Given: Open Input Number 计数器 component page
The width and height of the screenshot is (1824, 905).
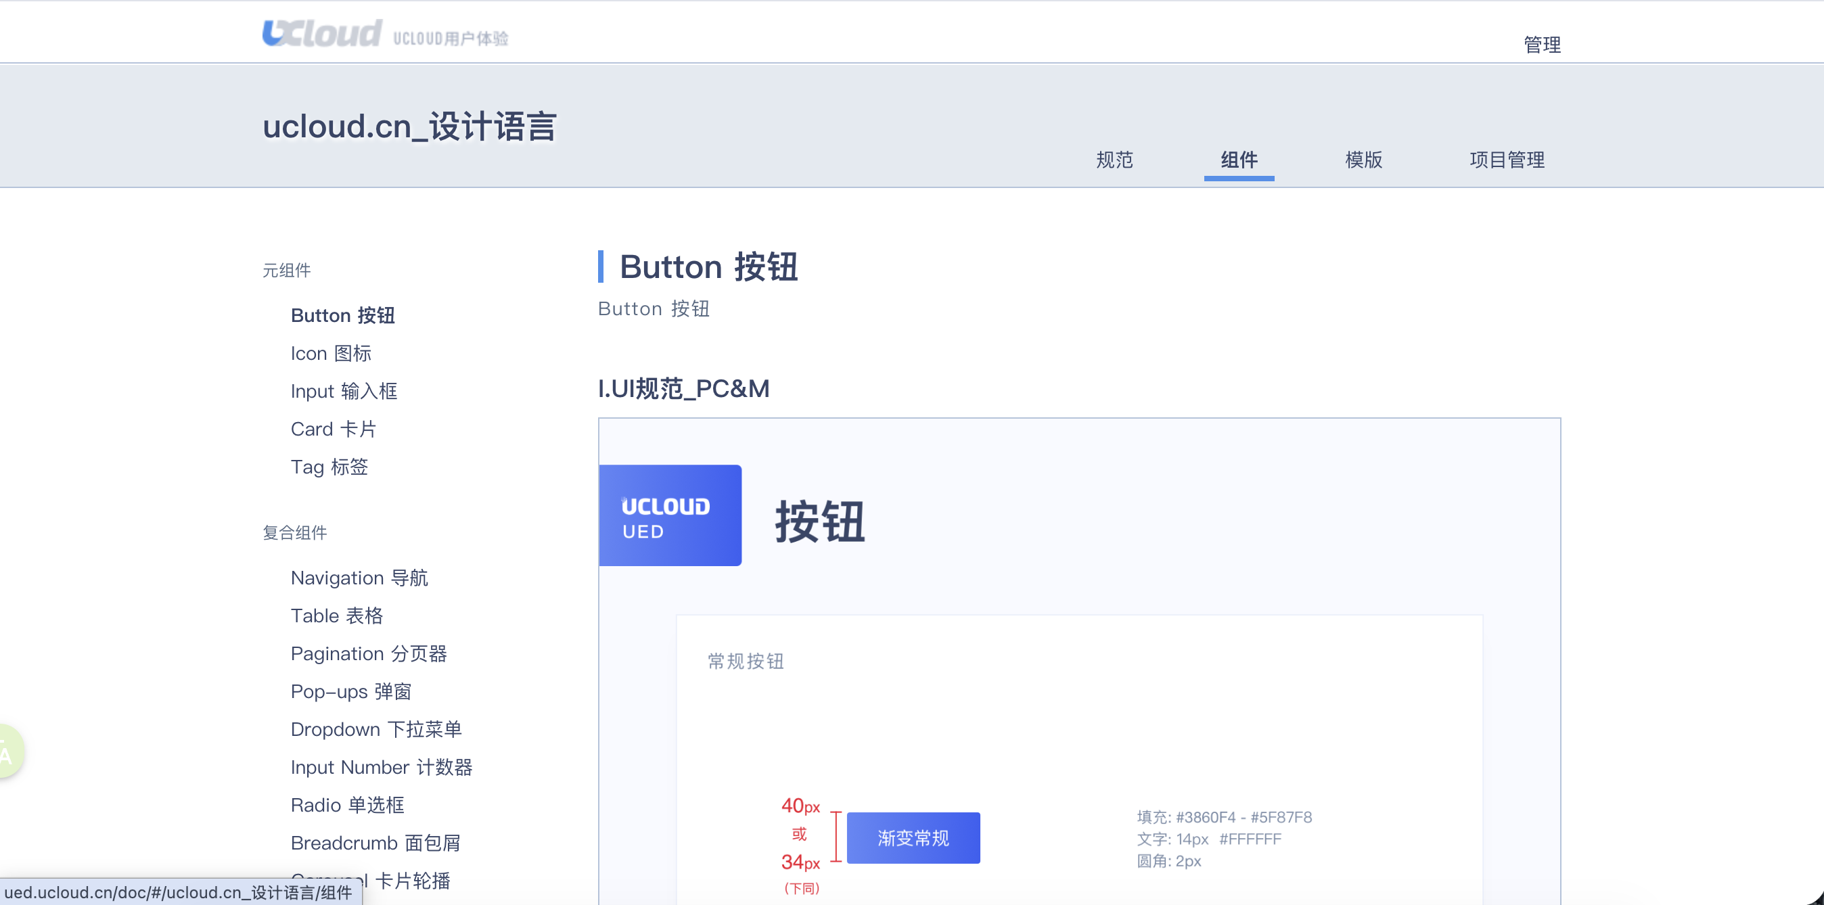Looking at the screenshot, I should coord(382,768).
